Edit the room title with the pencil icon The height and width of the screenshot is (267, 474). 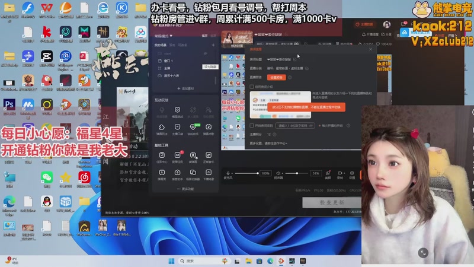(x=294, y=60)
